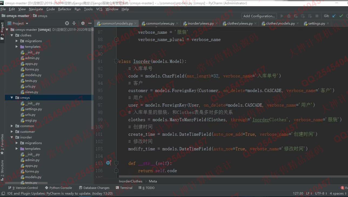Open Project panel settings gear
The width and height of the screenshot is (348, 197).
(83, 23)
